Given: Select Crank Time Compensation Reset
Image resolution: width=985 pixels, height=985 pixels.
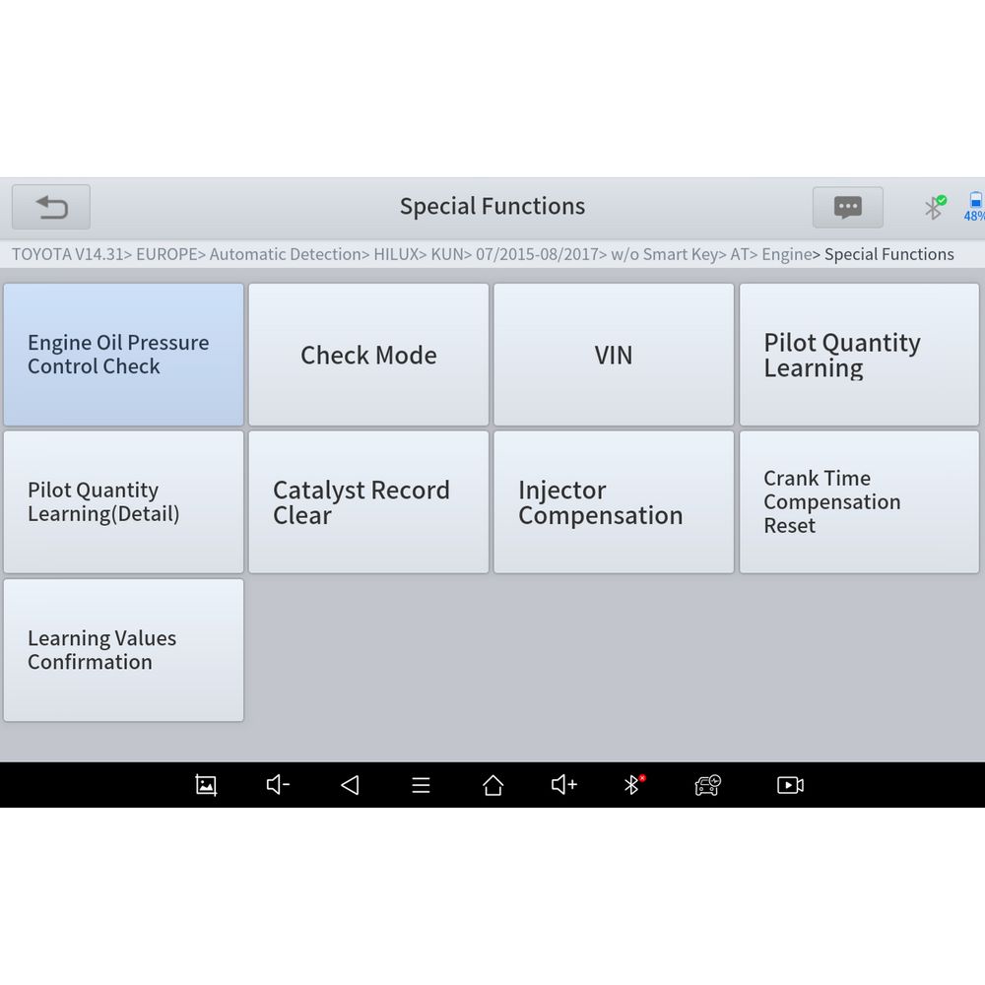Looking at the screenshot, I should tap(859, 502).
